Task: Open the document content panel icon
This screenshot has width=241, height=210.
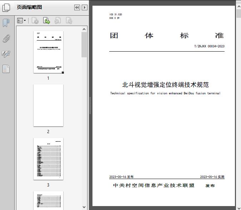Action: 6,69
